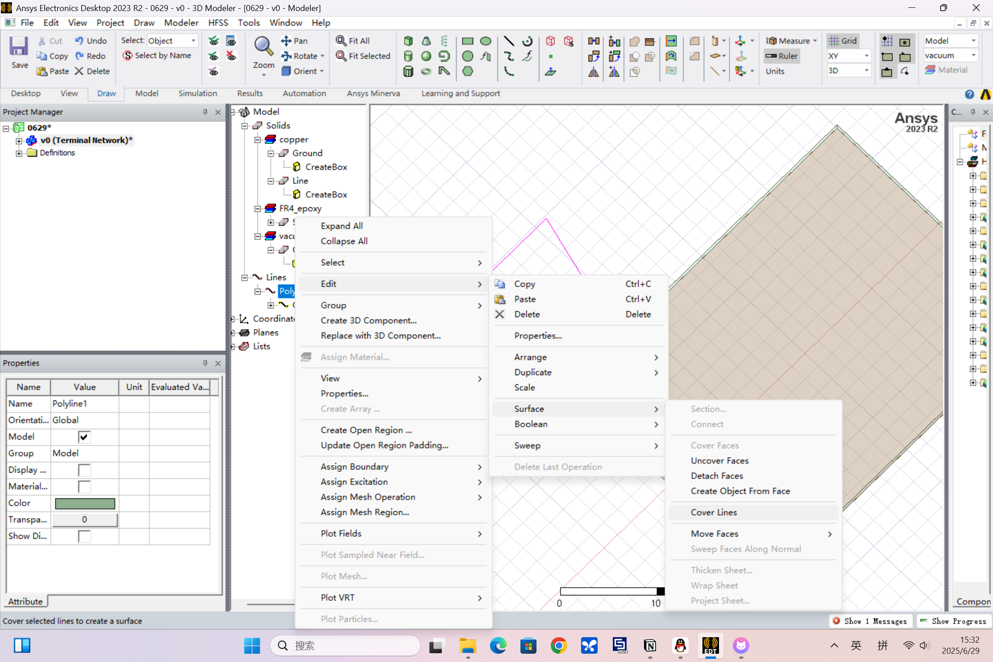
Task: Pick the Draw Sphere tool
Action: (x=426, y=56)
